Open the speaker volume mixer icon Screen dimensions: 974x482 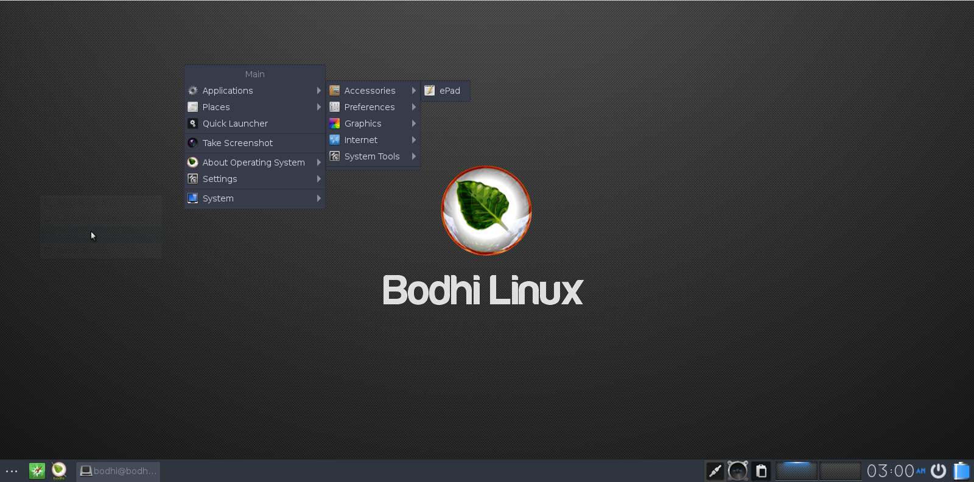pos(738,471)
